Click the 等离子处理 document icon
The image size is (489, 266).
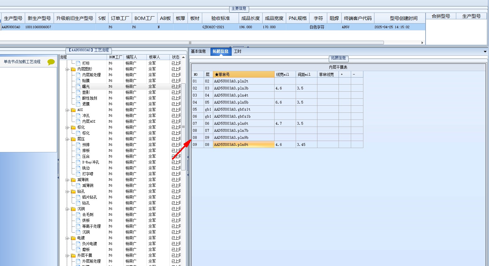tap(78, 226)
